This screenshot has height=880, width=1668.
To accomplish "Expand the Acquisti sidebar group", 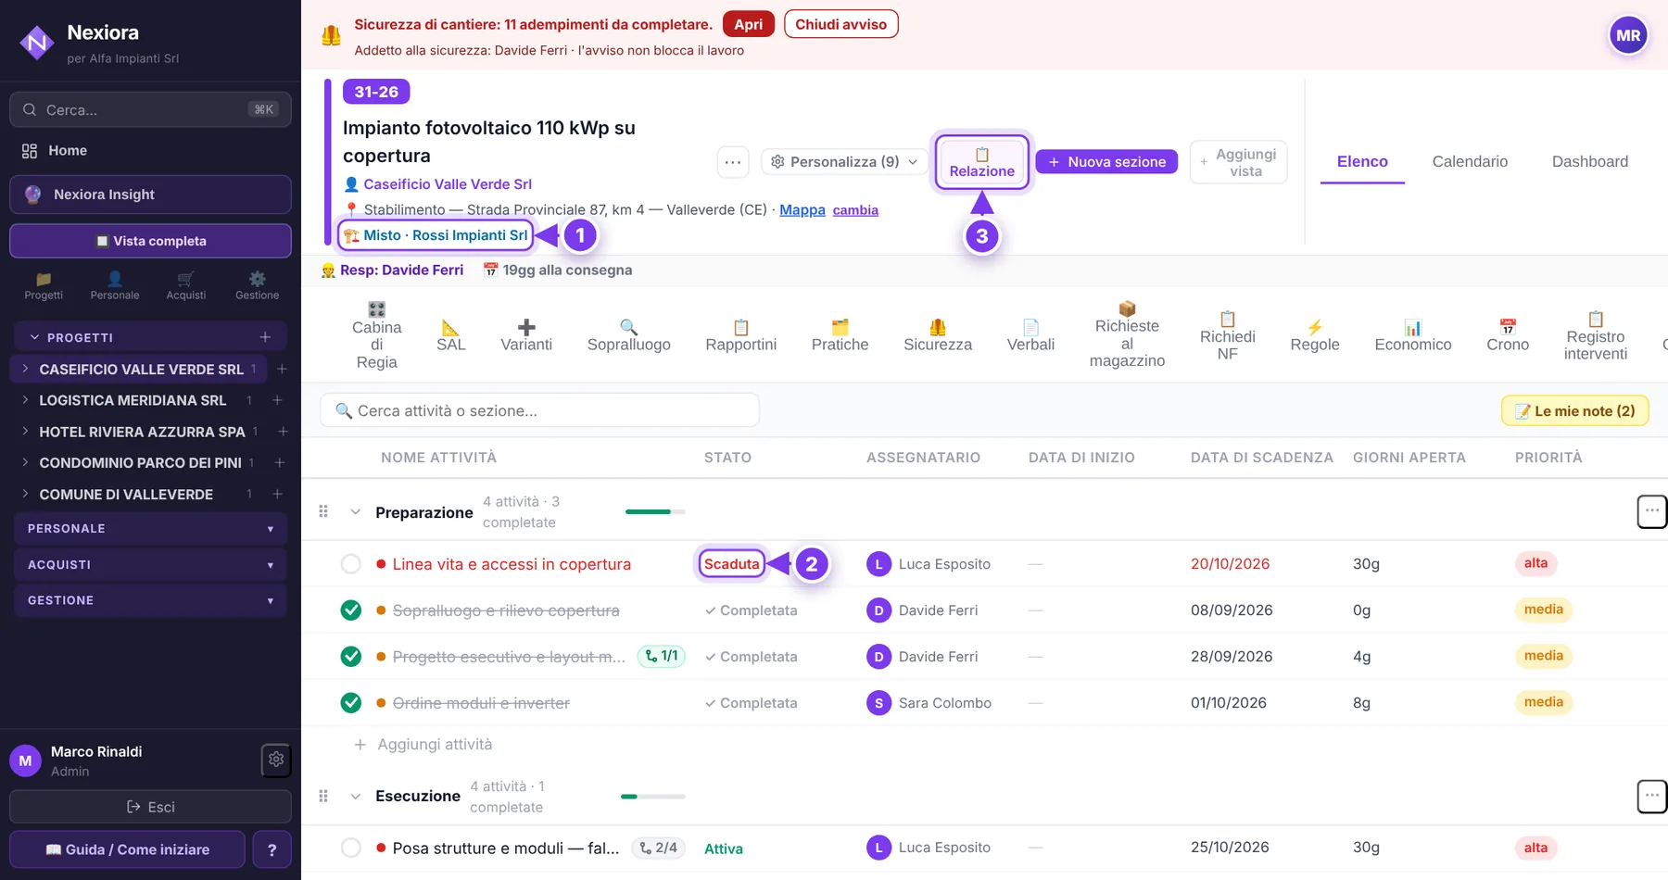I will click(150, 564).
